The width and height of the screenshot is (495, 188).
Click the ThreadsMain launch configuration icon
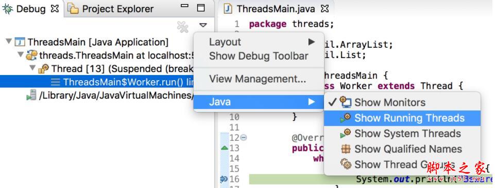(x=20, y=42)
